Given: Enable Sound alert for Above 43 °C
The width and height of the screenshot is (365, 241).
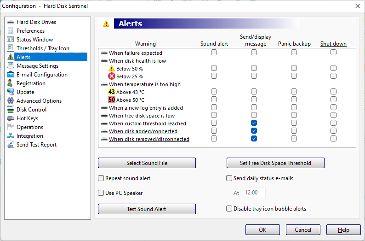Looking at the screenshot, I should coord(214,91).
